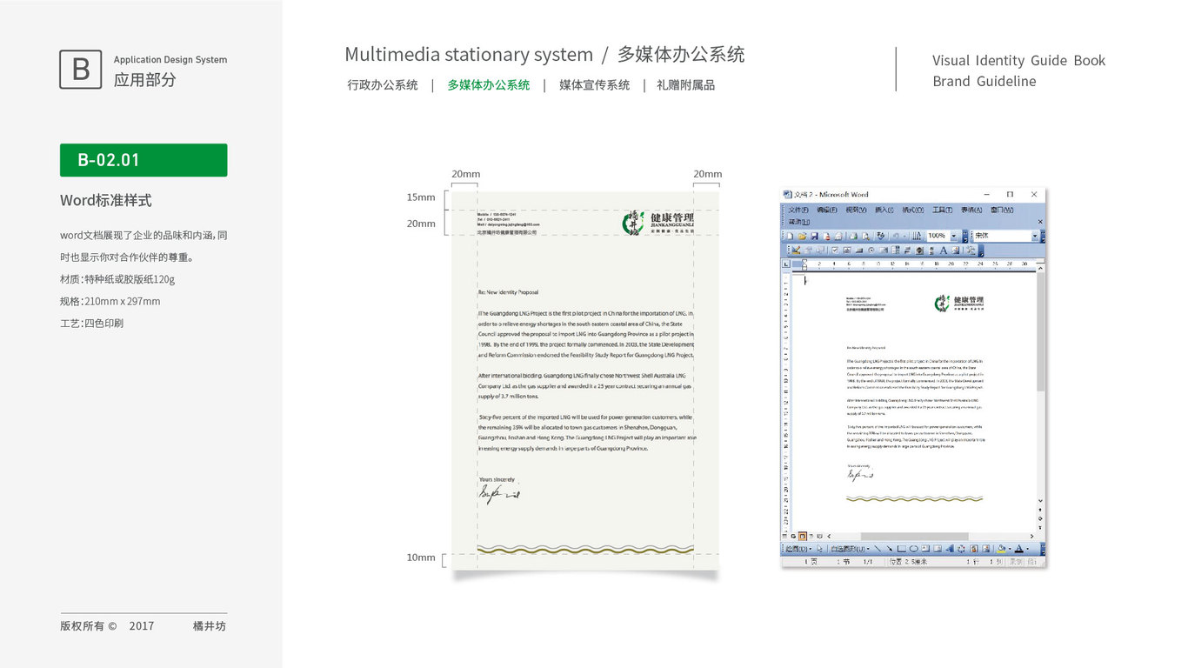Select the Toggle Button control tool
The width and height of the screenshot is (1188, 668).
(908, 250)
